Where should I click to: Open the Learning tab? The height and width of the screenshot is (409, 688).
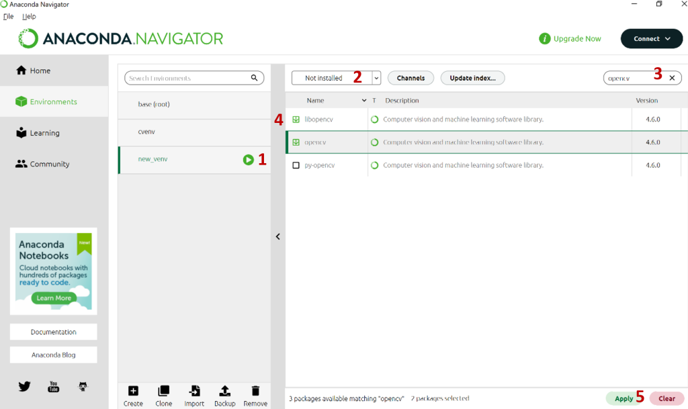pos(54,132)
